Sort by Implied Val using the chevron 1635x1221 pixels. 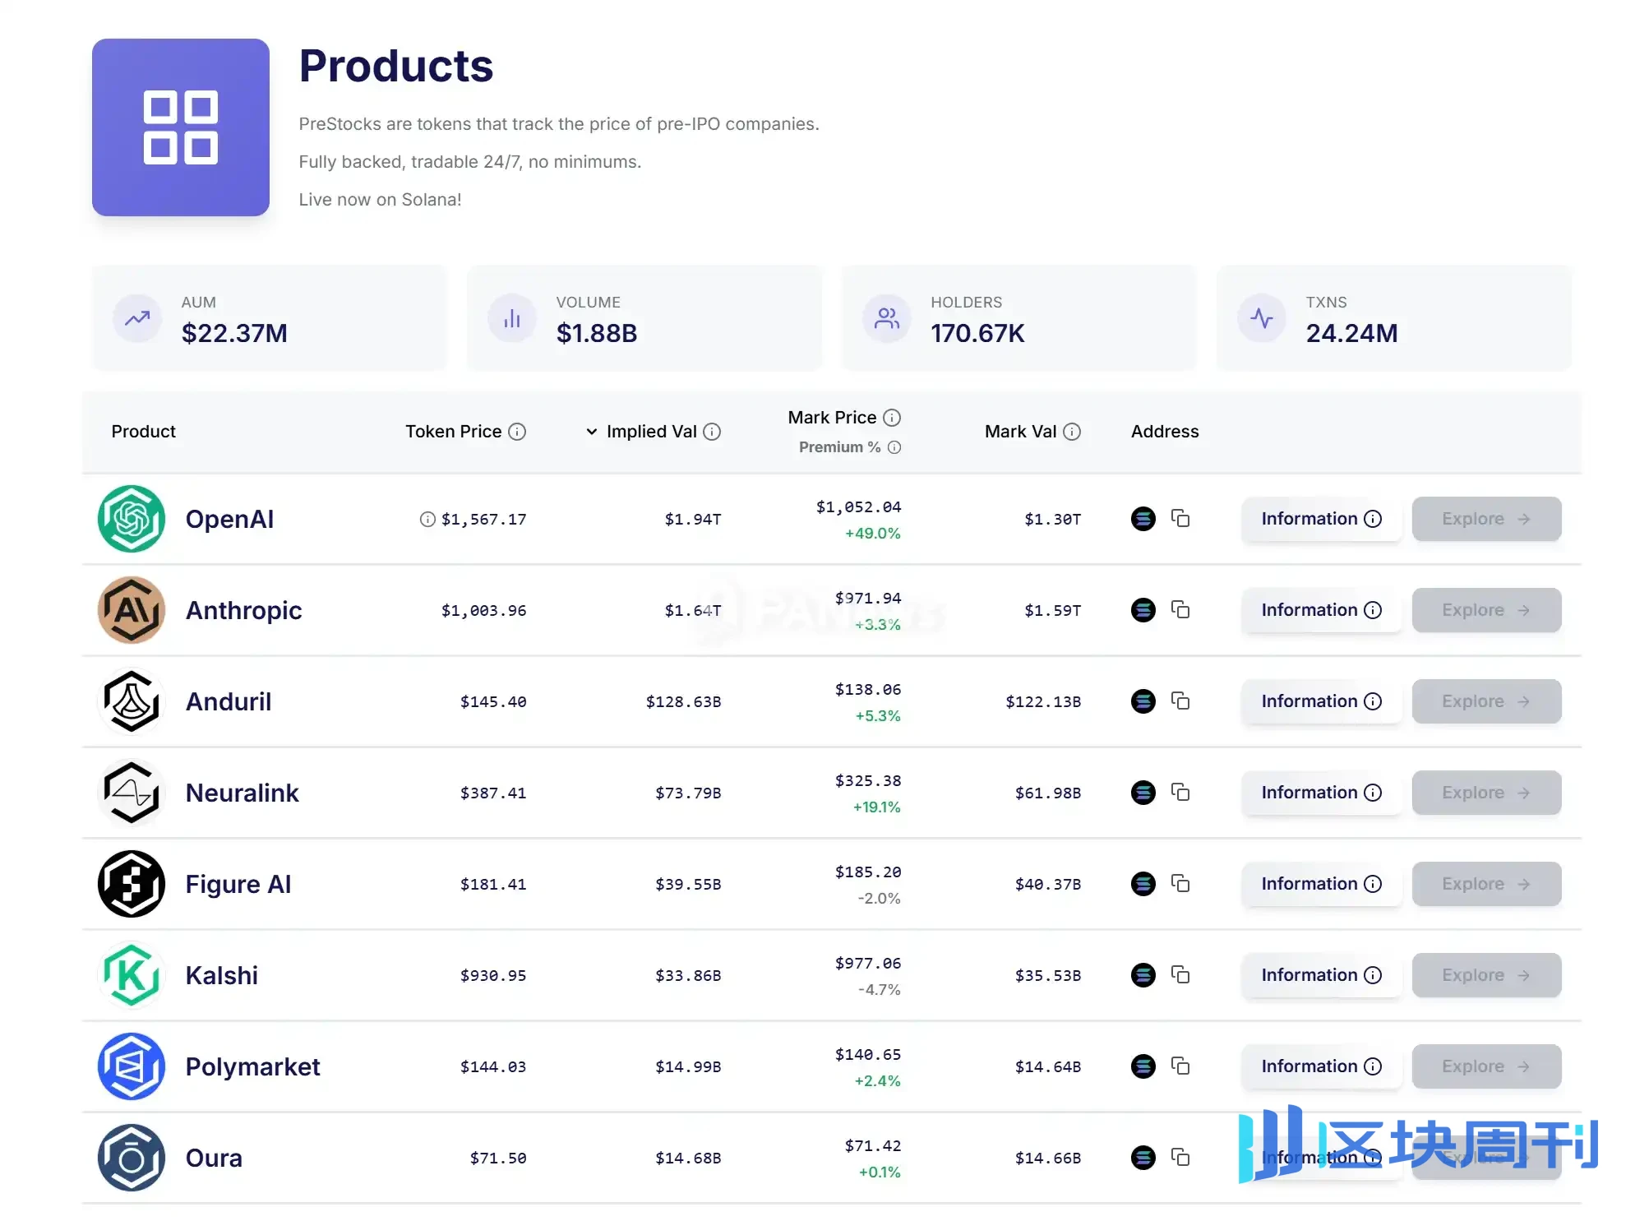pyautogui.click(x=592, y=432)
